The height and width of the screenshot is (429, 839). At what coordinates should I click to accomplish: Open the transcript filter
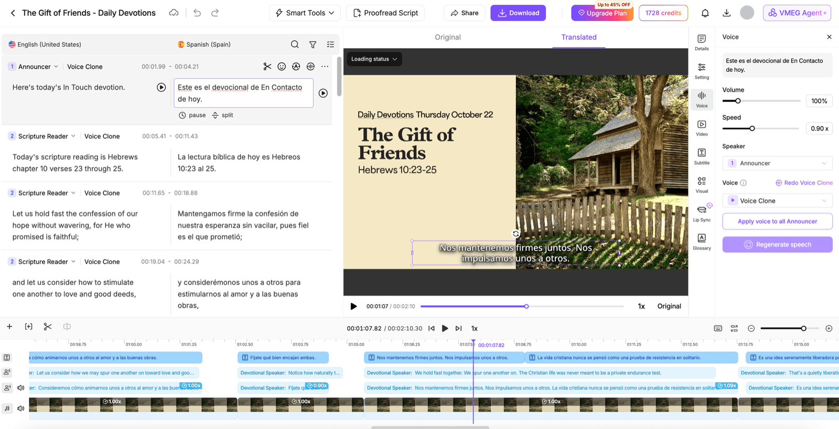[313, 45]
